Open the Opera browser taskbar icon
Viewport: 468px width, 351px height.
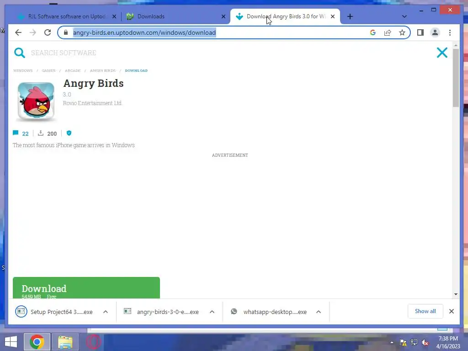pos(94,342)
